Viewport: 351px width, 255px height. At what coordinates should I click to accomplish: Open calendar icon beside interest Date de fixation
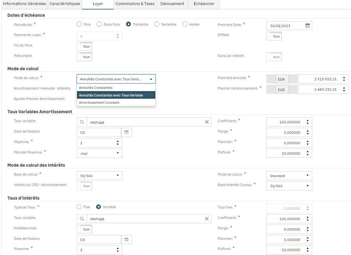(x=127, y=240)
